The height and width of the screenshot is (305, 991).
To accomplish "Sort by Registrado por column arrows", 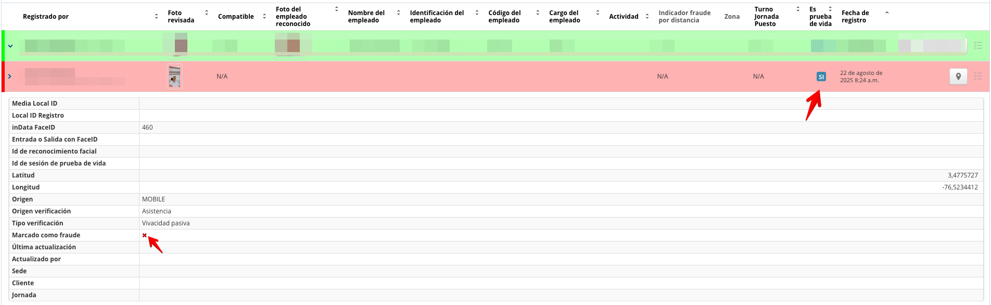I will [156, 17].
